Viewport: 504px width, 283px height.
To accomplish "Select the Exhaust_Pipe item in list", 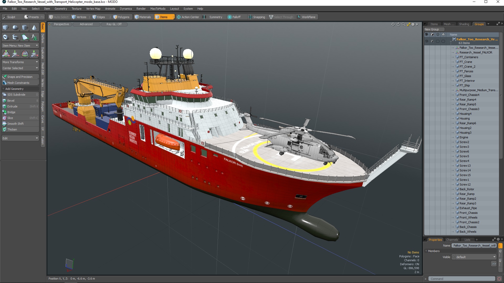I will 468,208.
